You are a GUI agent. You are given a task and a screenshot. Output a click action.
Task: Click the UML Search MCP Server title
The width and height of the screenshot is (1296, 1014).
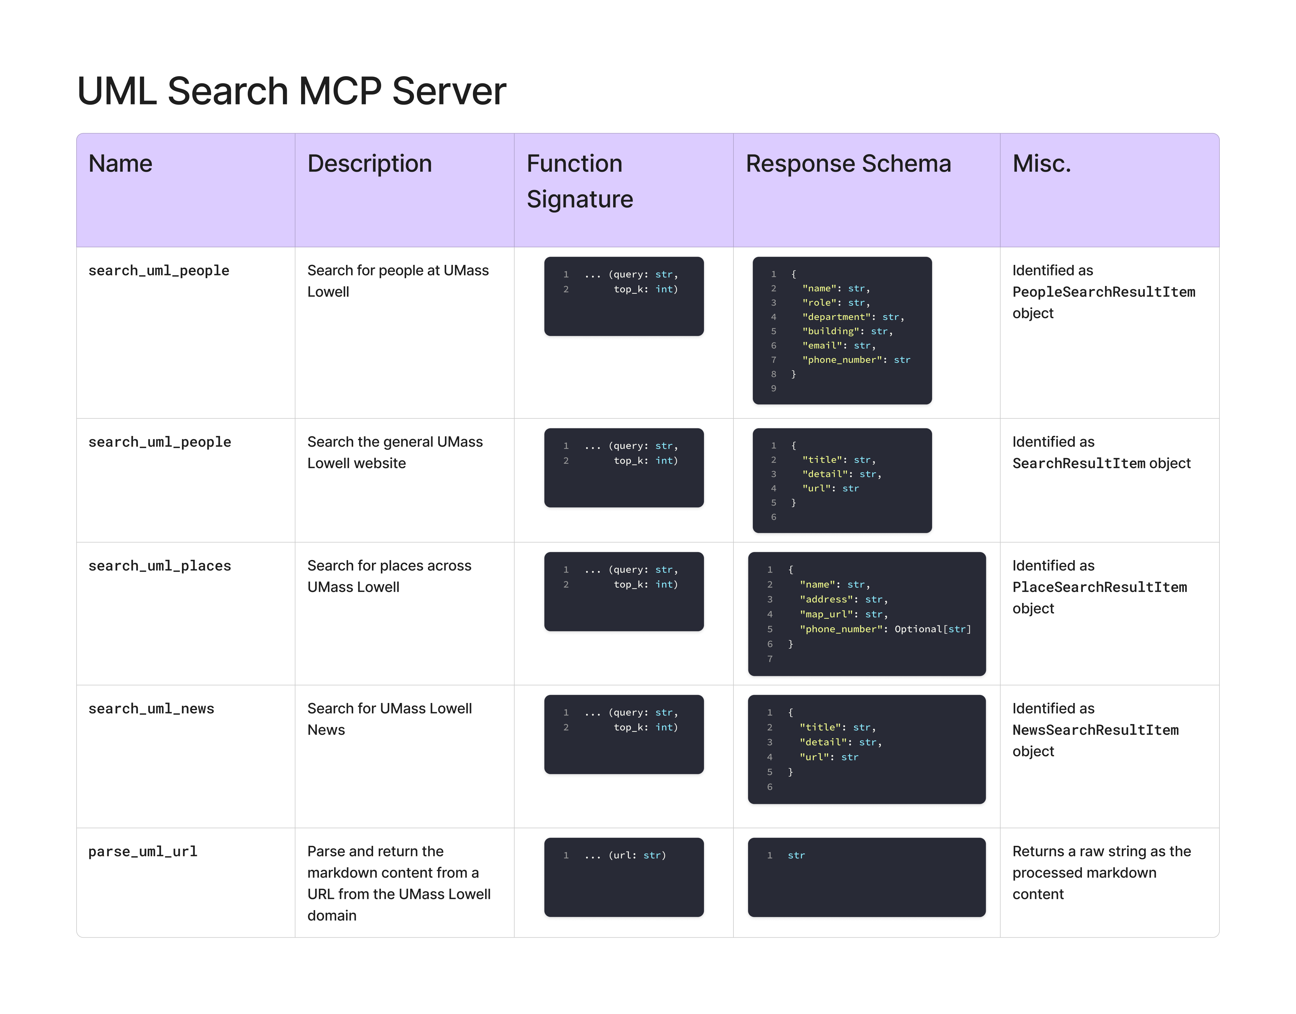click(291, 91)
